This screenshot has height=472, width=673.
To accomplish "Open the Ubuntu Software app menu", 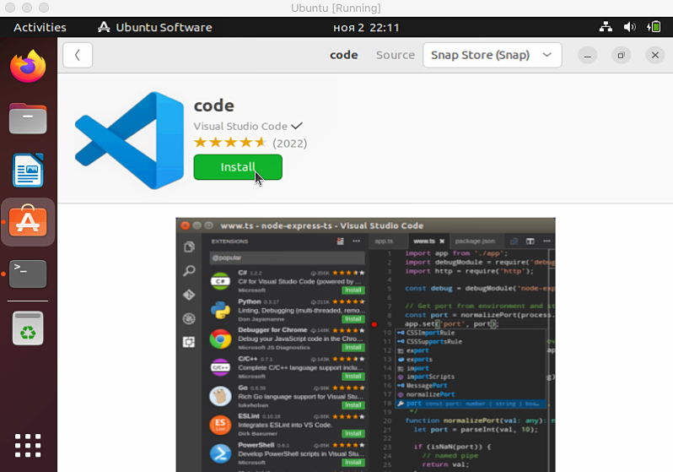I will pyautogui.click(x=155, y=27).
